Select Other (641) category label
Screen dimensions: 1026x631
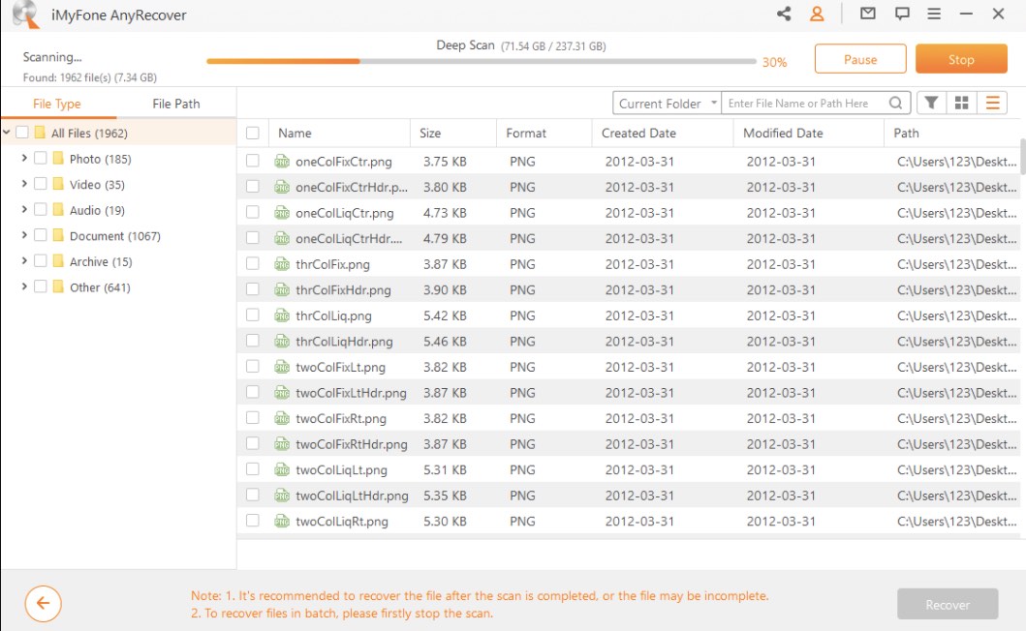[x=100, y=287]
